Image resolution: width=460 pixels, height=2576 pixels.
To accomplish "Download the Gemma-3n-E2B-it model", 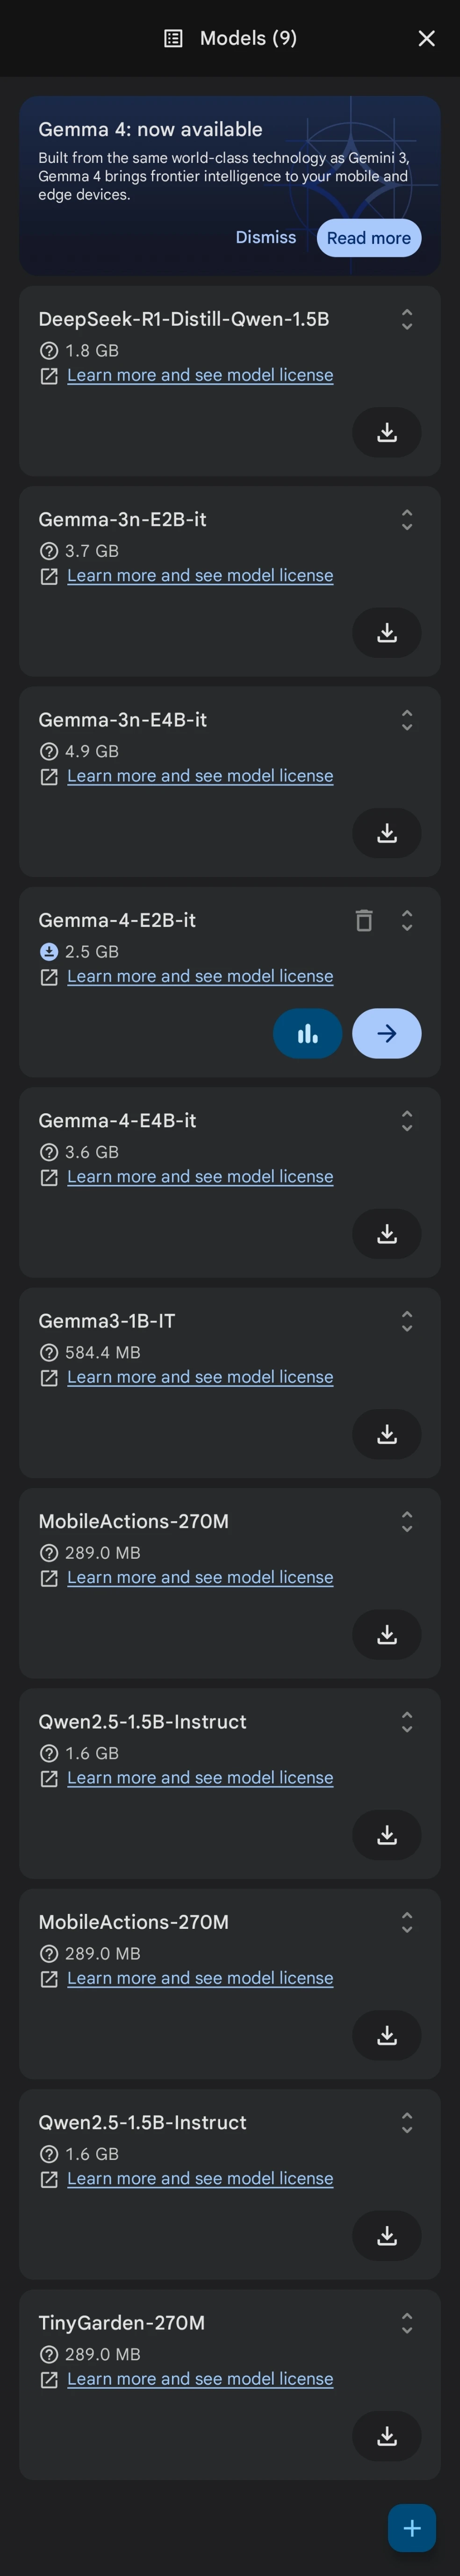I will (x=386, y=632).
